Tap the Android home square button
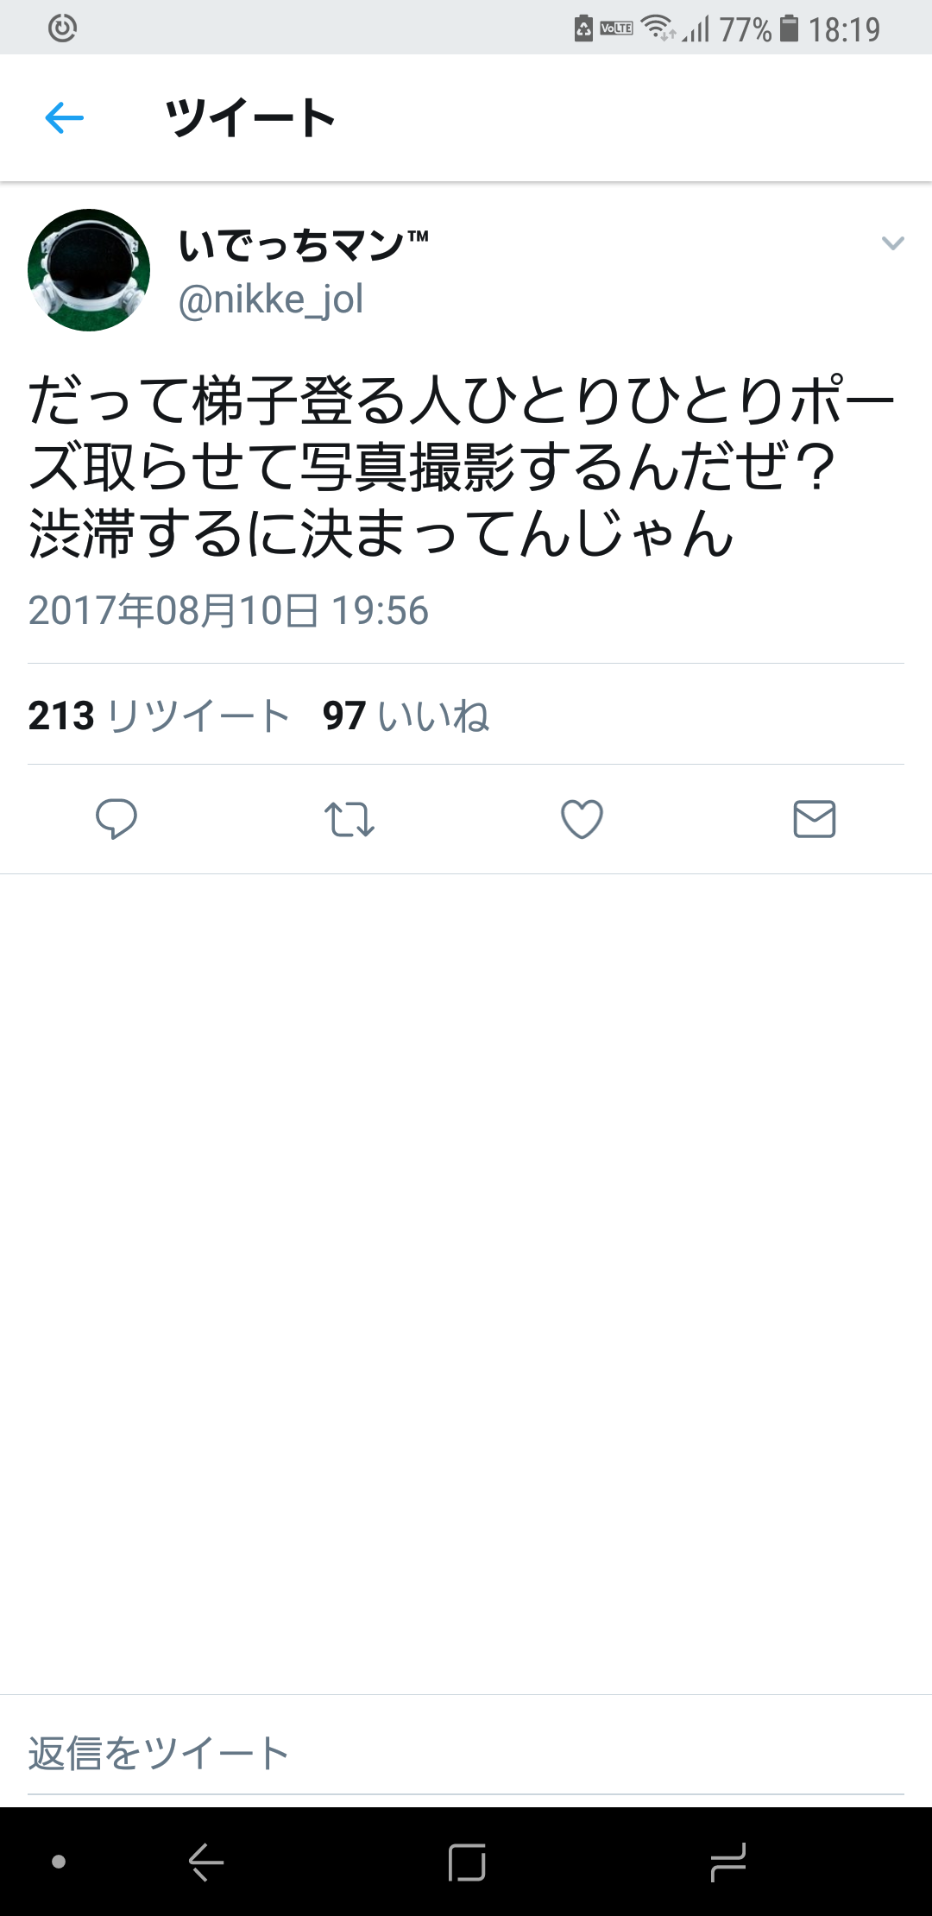Viewport: 932px width, 1916px height. [467, 1862]
